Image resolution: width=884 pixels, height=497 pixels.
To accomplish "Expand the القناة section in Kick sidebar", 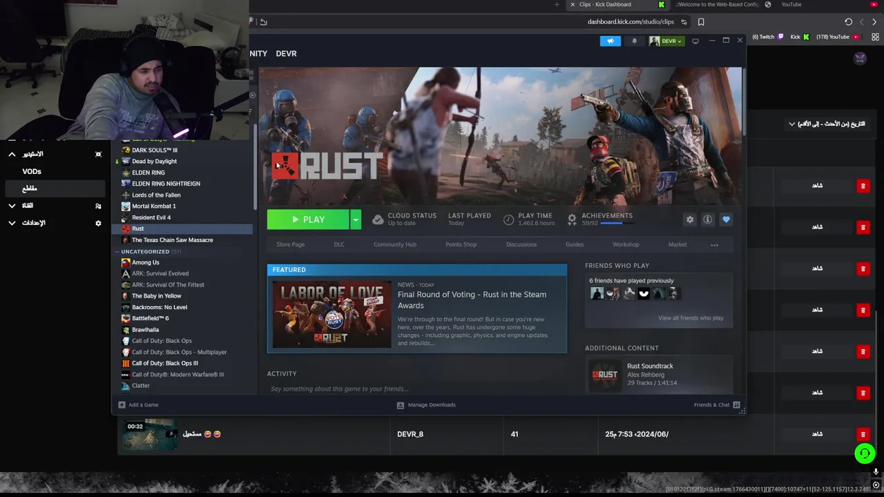I will click(12, 206).
